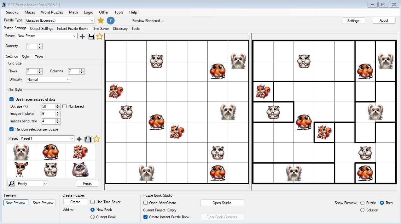Toggle Use images instead of dots
The width and height of the screenshot is (401, 224).
(12, 99)
